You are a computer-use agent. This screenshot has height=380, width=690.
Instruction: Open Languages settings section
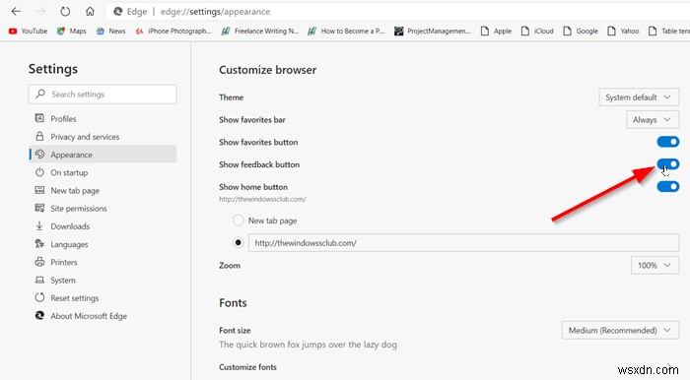[x=103, y=244]
